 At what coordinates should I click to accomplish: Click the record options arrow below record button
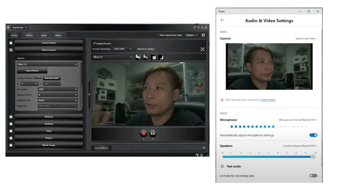point(144,139)
